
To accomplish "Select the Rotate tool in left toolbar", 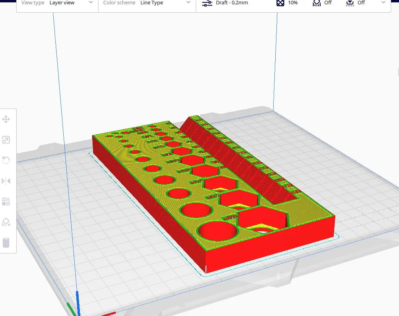I will (x=6, y=160).
